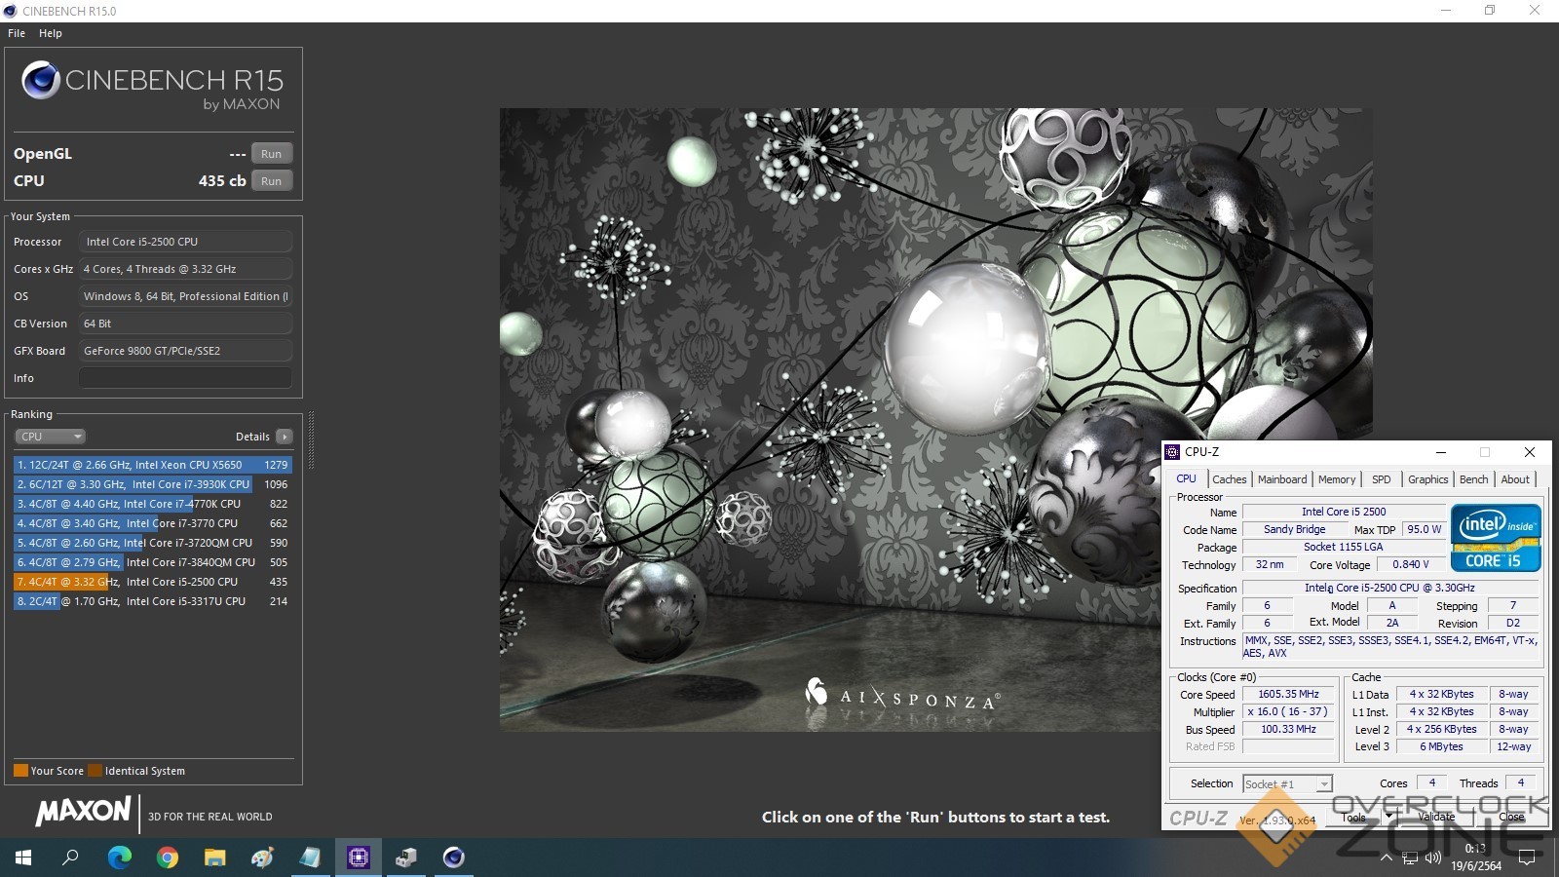Show ranking Details with the arrow button
Screen dimensions: 1559x877
(284, 437)
